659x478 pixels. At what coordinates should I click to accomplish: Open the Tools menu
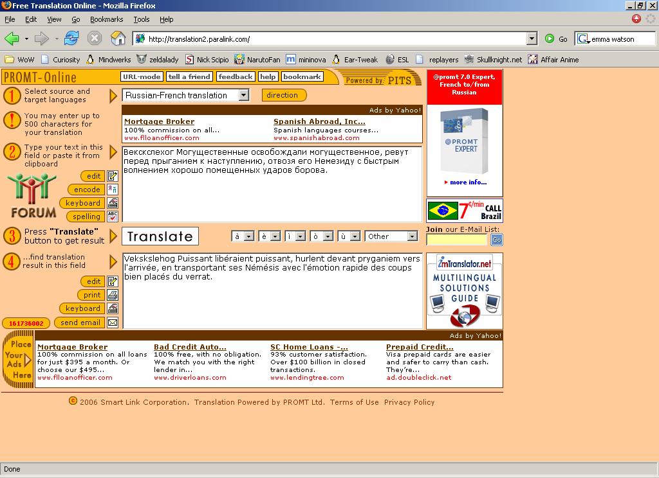point(141,19)
